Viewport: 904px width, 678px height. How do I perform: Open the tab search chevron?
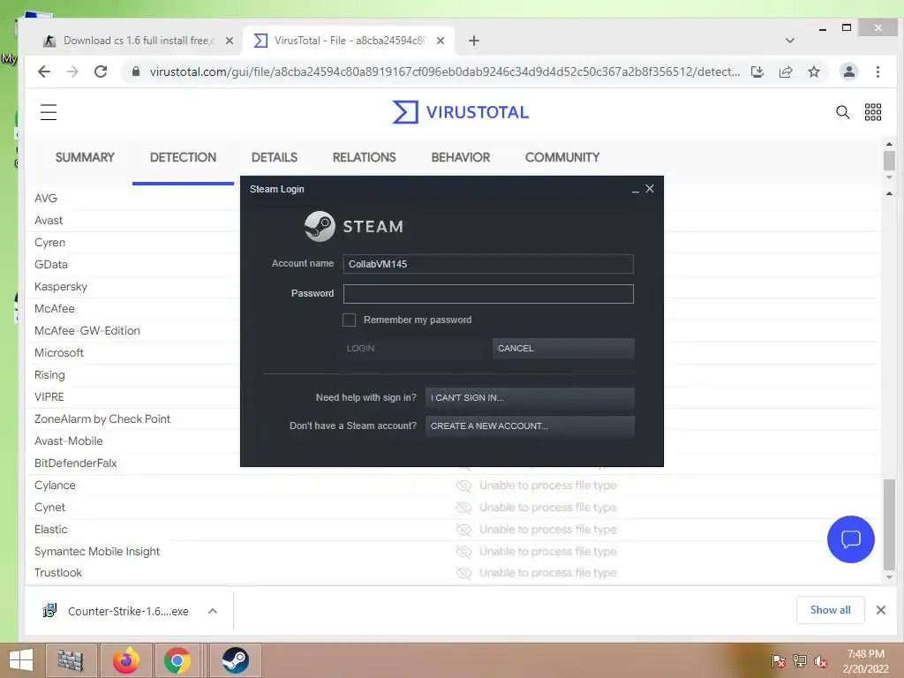pos(790,41)
